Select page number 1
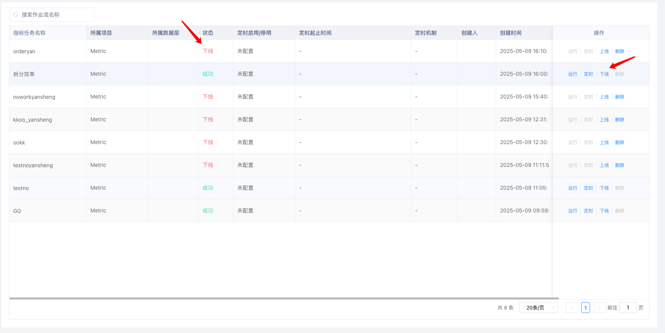This screenshot has height=333, width=665. pyautogui.click(x=585, y=308)
